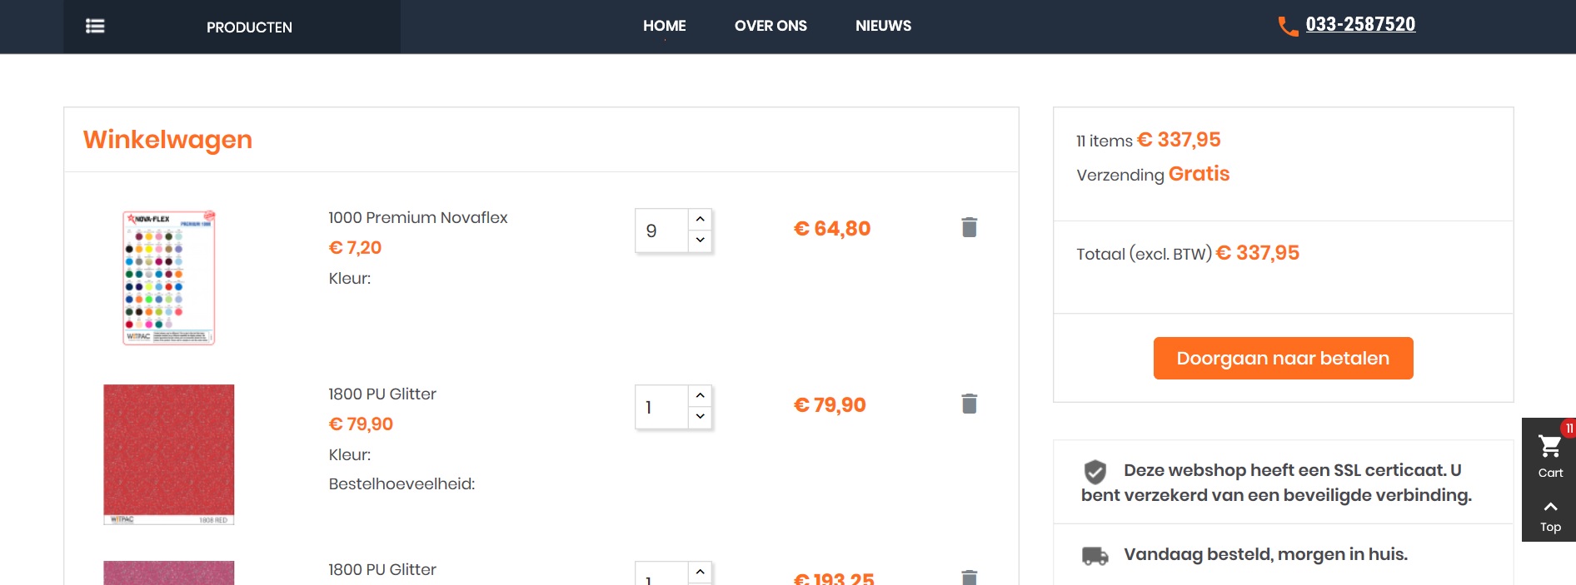The height and width of the screenshot is (585, 1576).
Task: Click the orange phone icon
Action: [x=1288, y=27]
